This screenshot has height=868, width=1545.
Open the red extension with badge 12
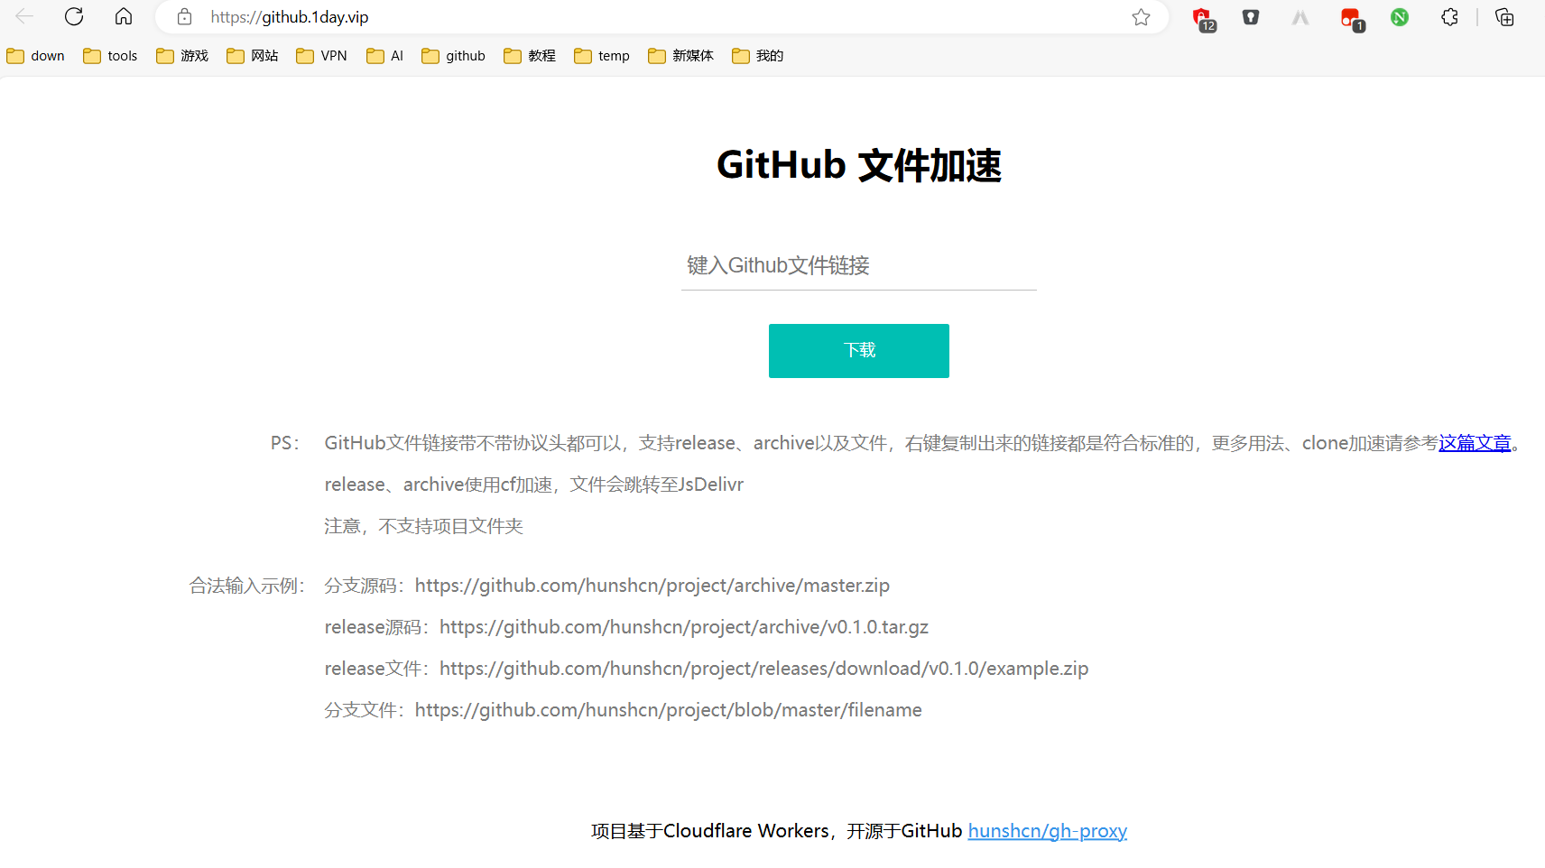click(1203, 18)
